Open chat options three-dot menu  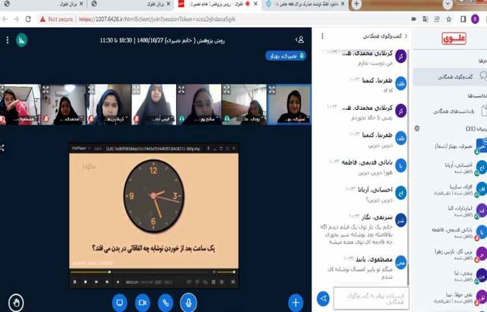click(322, 36)
